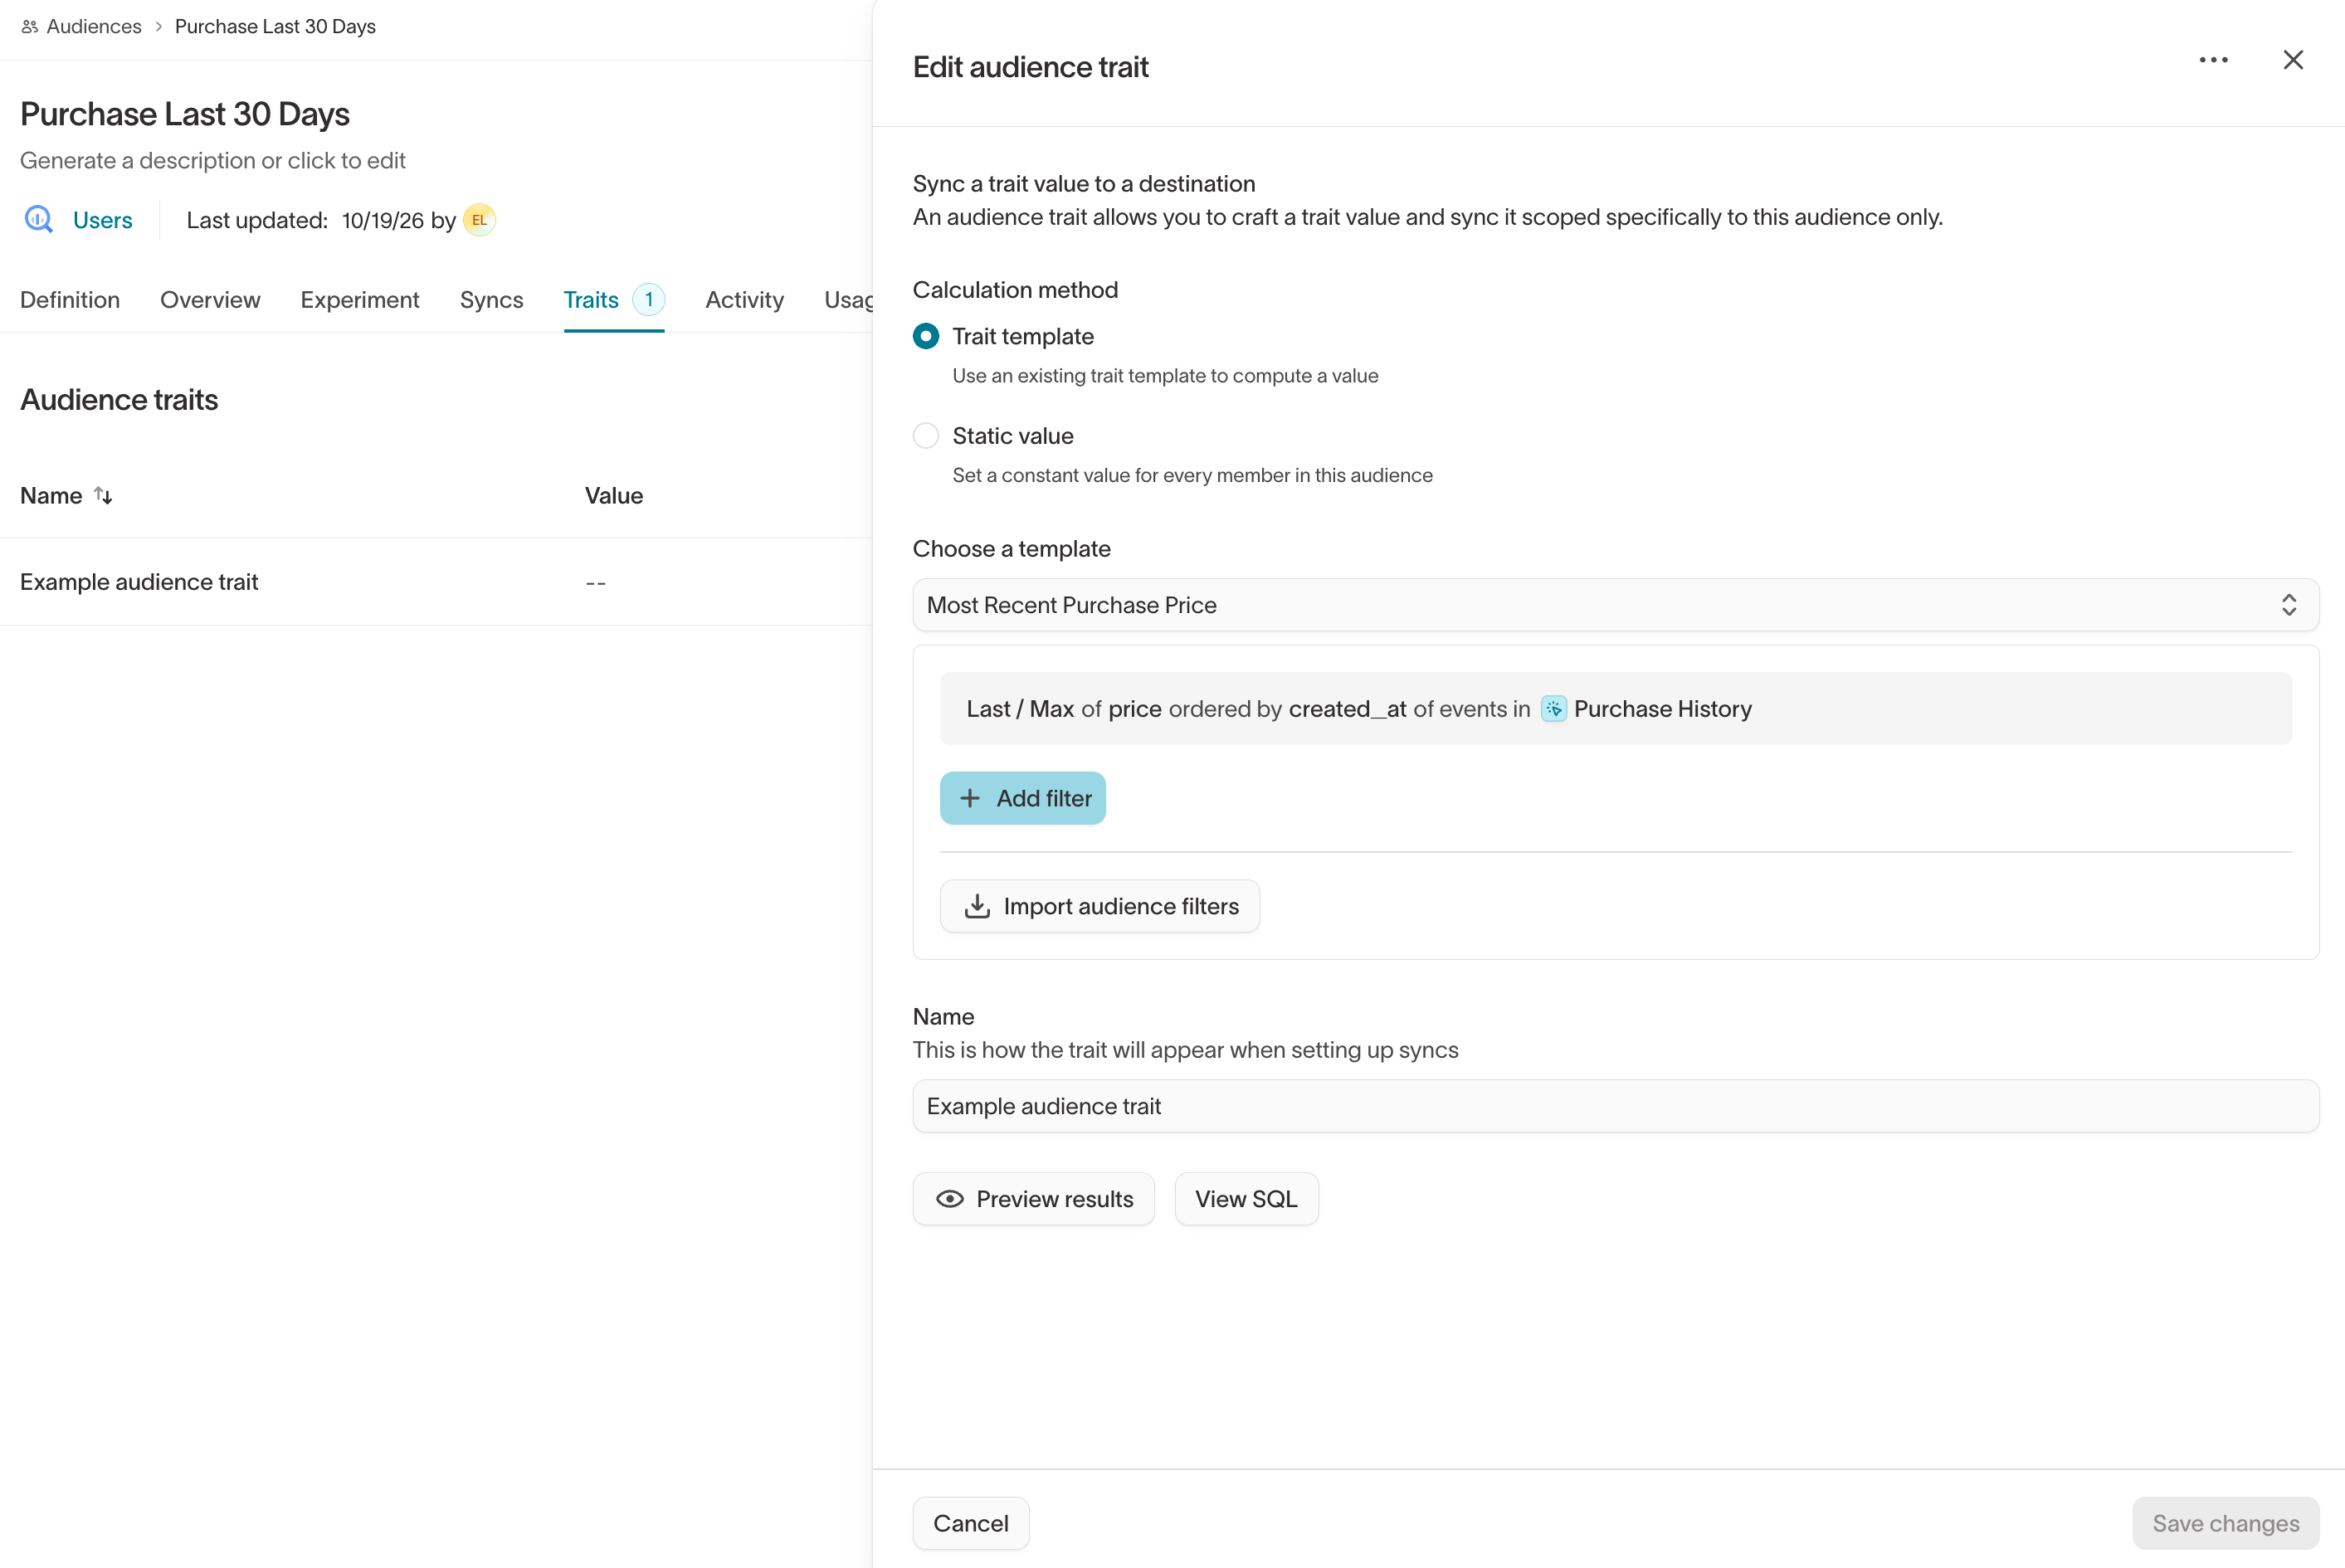Click the Value column header
This screenshot has width=2345, height=1568.
614,496
